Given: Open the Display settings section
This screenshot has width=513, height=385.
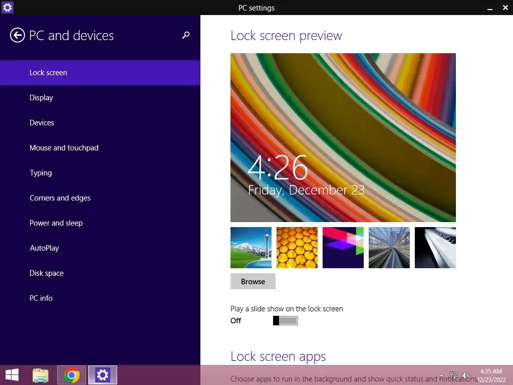Looking at the screenshot, I should [x=100, y=98].
